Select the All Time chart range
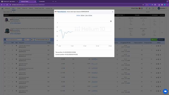The image size is (169, 95). coord(90,16)
